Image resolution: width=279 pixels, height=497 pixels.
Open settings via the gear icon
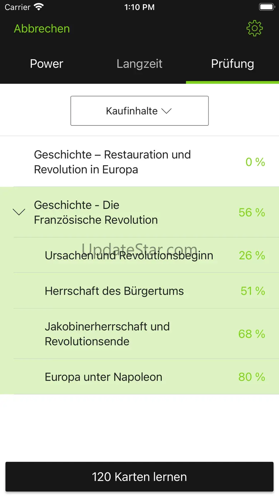tap(254, 28)
